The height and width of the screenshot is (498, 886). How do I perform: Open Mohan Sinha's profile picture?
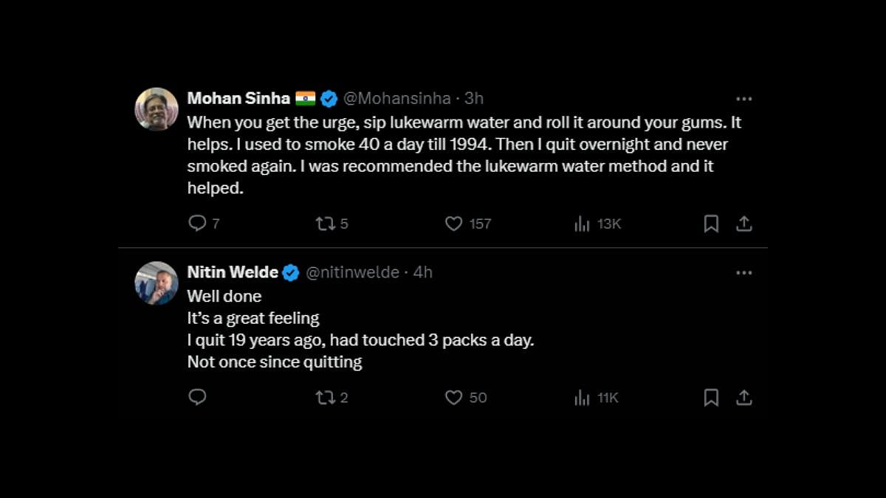pos(157,109)
